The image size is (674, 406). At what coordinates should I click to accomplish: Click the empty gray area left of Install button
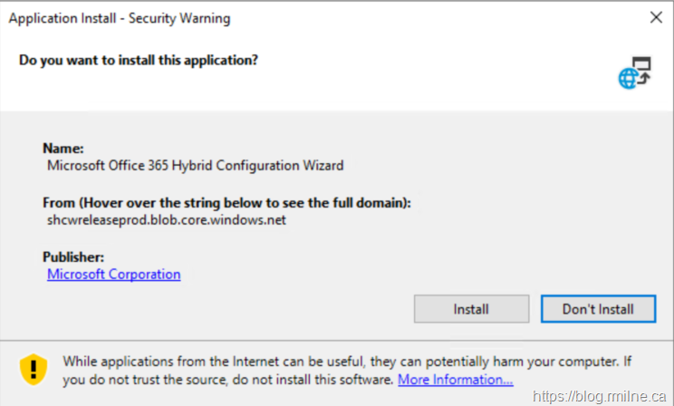tap(226, 309)
